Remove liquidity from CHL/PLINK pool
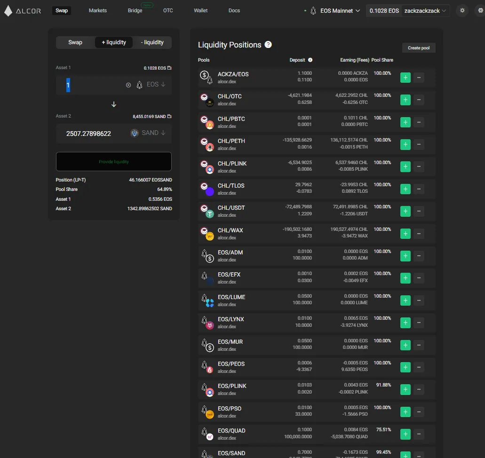The image size is (485, 458). pos(419,166)
